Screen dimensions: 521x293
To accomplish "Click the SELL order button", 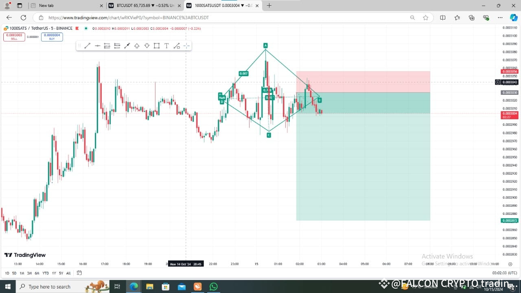I will tap(14, 36).
